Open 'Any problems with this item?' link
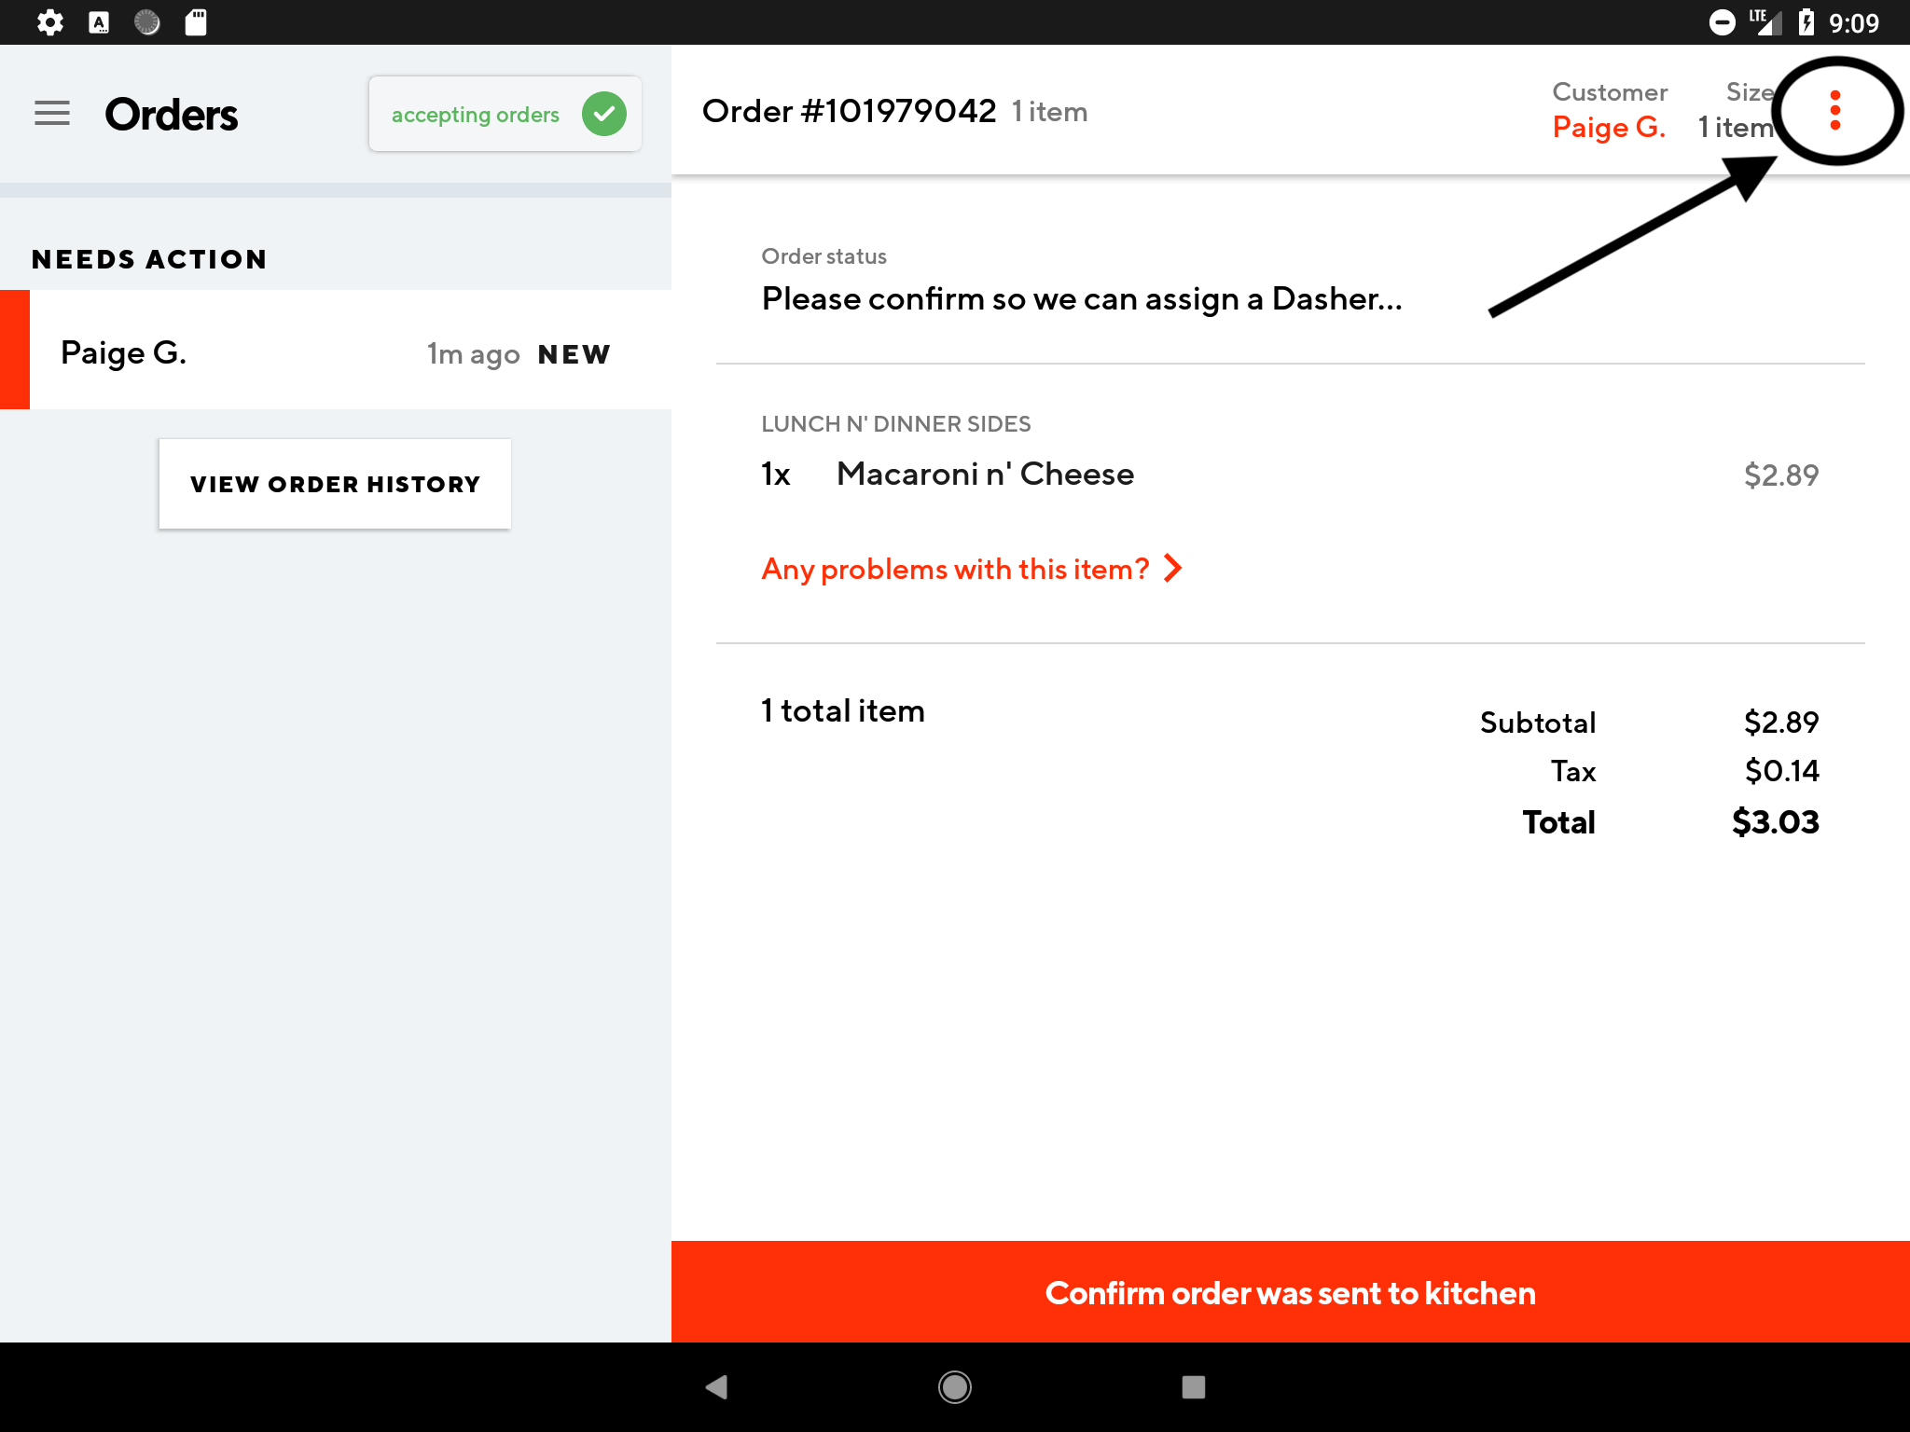Viewport: 1910px width, 1432px height. (x=955, y=569)
